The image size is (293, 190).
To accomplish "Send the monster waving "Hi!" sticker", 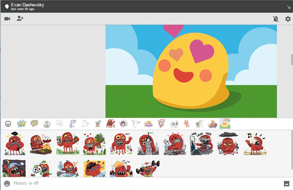I will pyautogui.click(x=121, y=144).
